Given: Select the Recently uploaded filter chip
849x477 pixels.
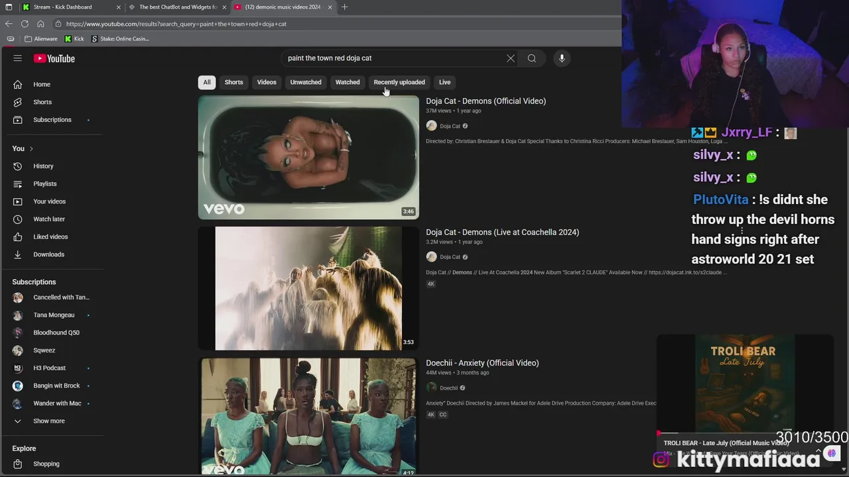Looking at the screenshot, I should click(399, 82).
